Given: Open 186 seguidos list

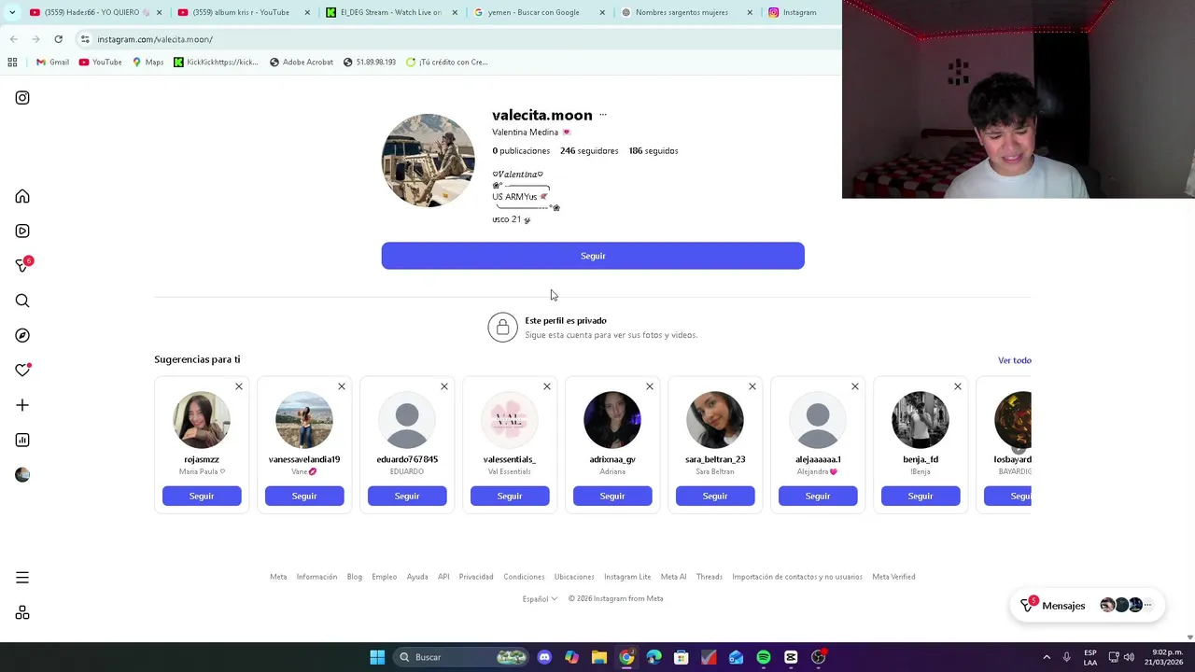Looking at the screenshot, I should coord(654,150).
